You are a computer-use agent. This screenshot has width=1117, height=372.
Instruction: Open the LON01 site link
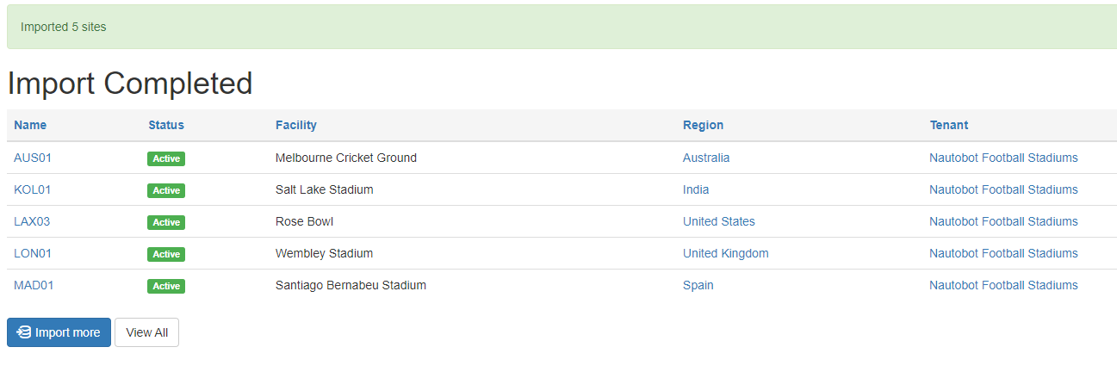(x=33, y=253)
